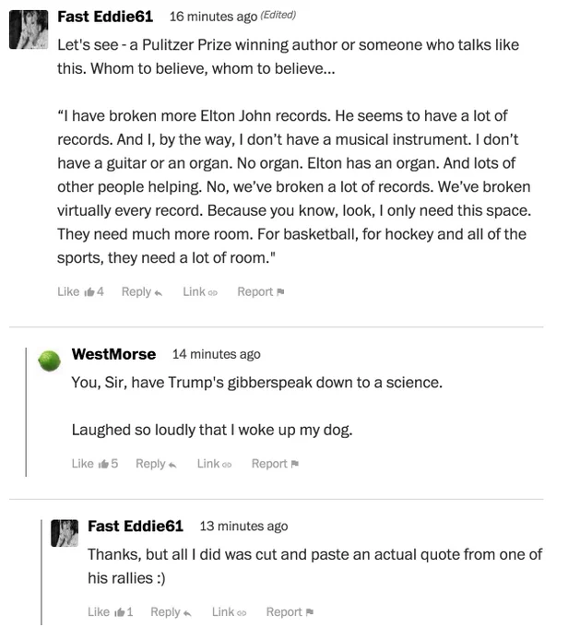Screen dimensions: 580x627
Task: Click Fast Eddie61's avatar on first comment
Action: (29, 30)
